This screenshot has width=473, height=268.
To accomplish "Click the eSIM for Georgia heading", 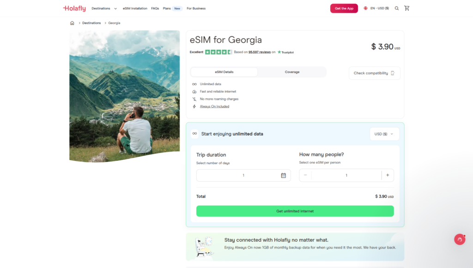I will (225, 40).
